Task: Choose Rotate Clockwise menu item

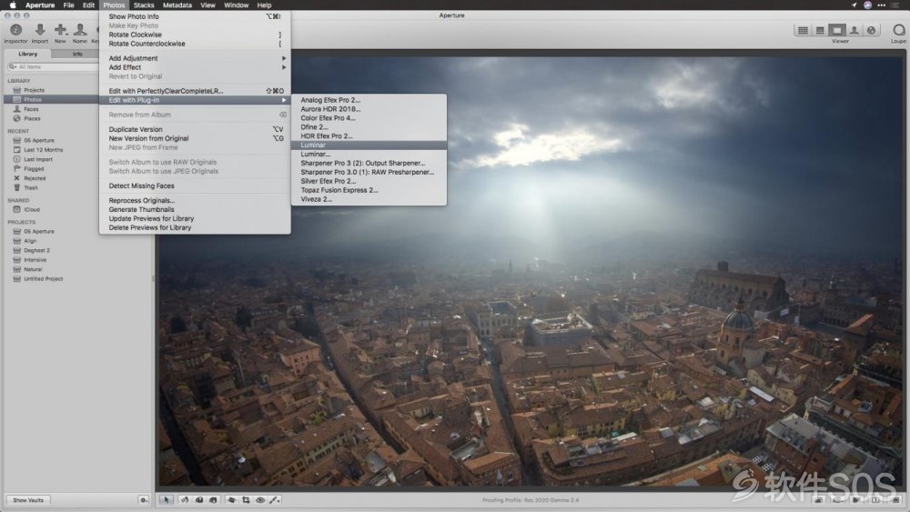Action: click(x=195, y=35)
